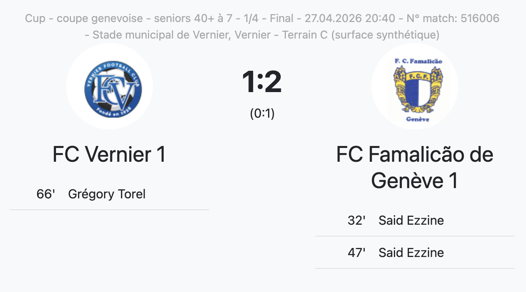Click the 66' goal minute
Image resolution: width=526 pixels, height=292 pixels.
point(45,194)
